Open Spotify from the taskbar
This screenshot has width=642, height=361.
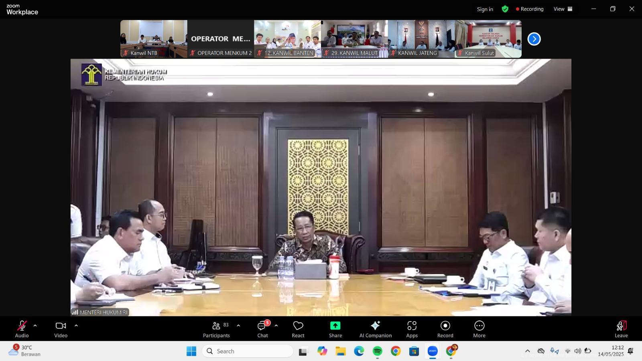377,351
